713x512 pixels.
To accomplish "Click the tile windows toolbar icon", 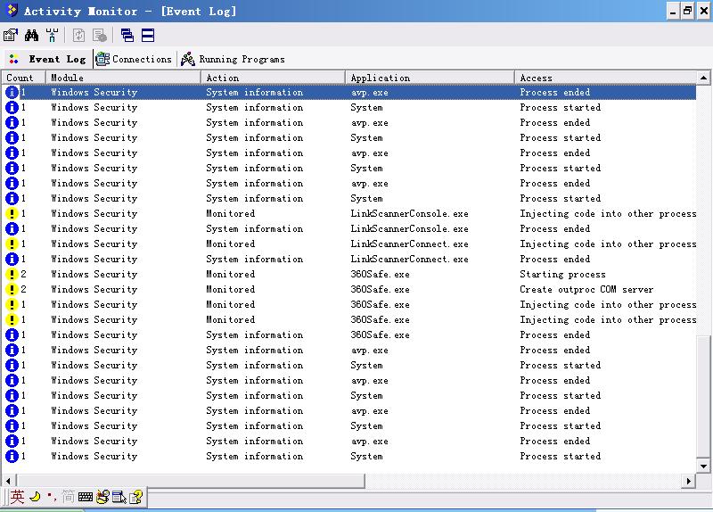I will pos(148,36).
